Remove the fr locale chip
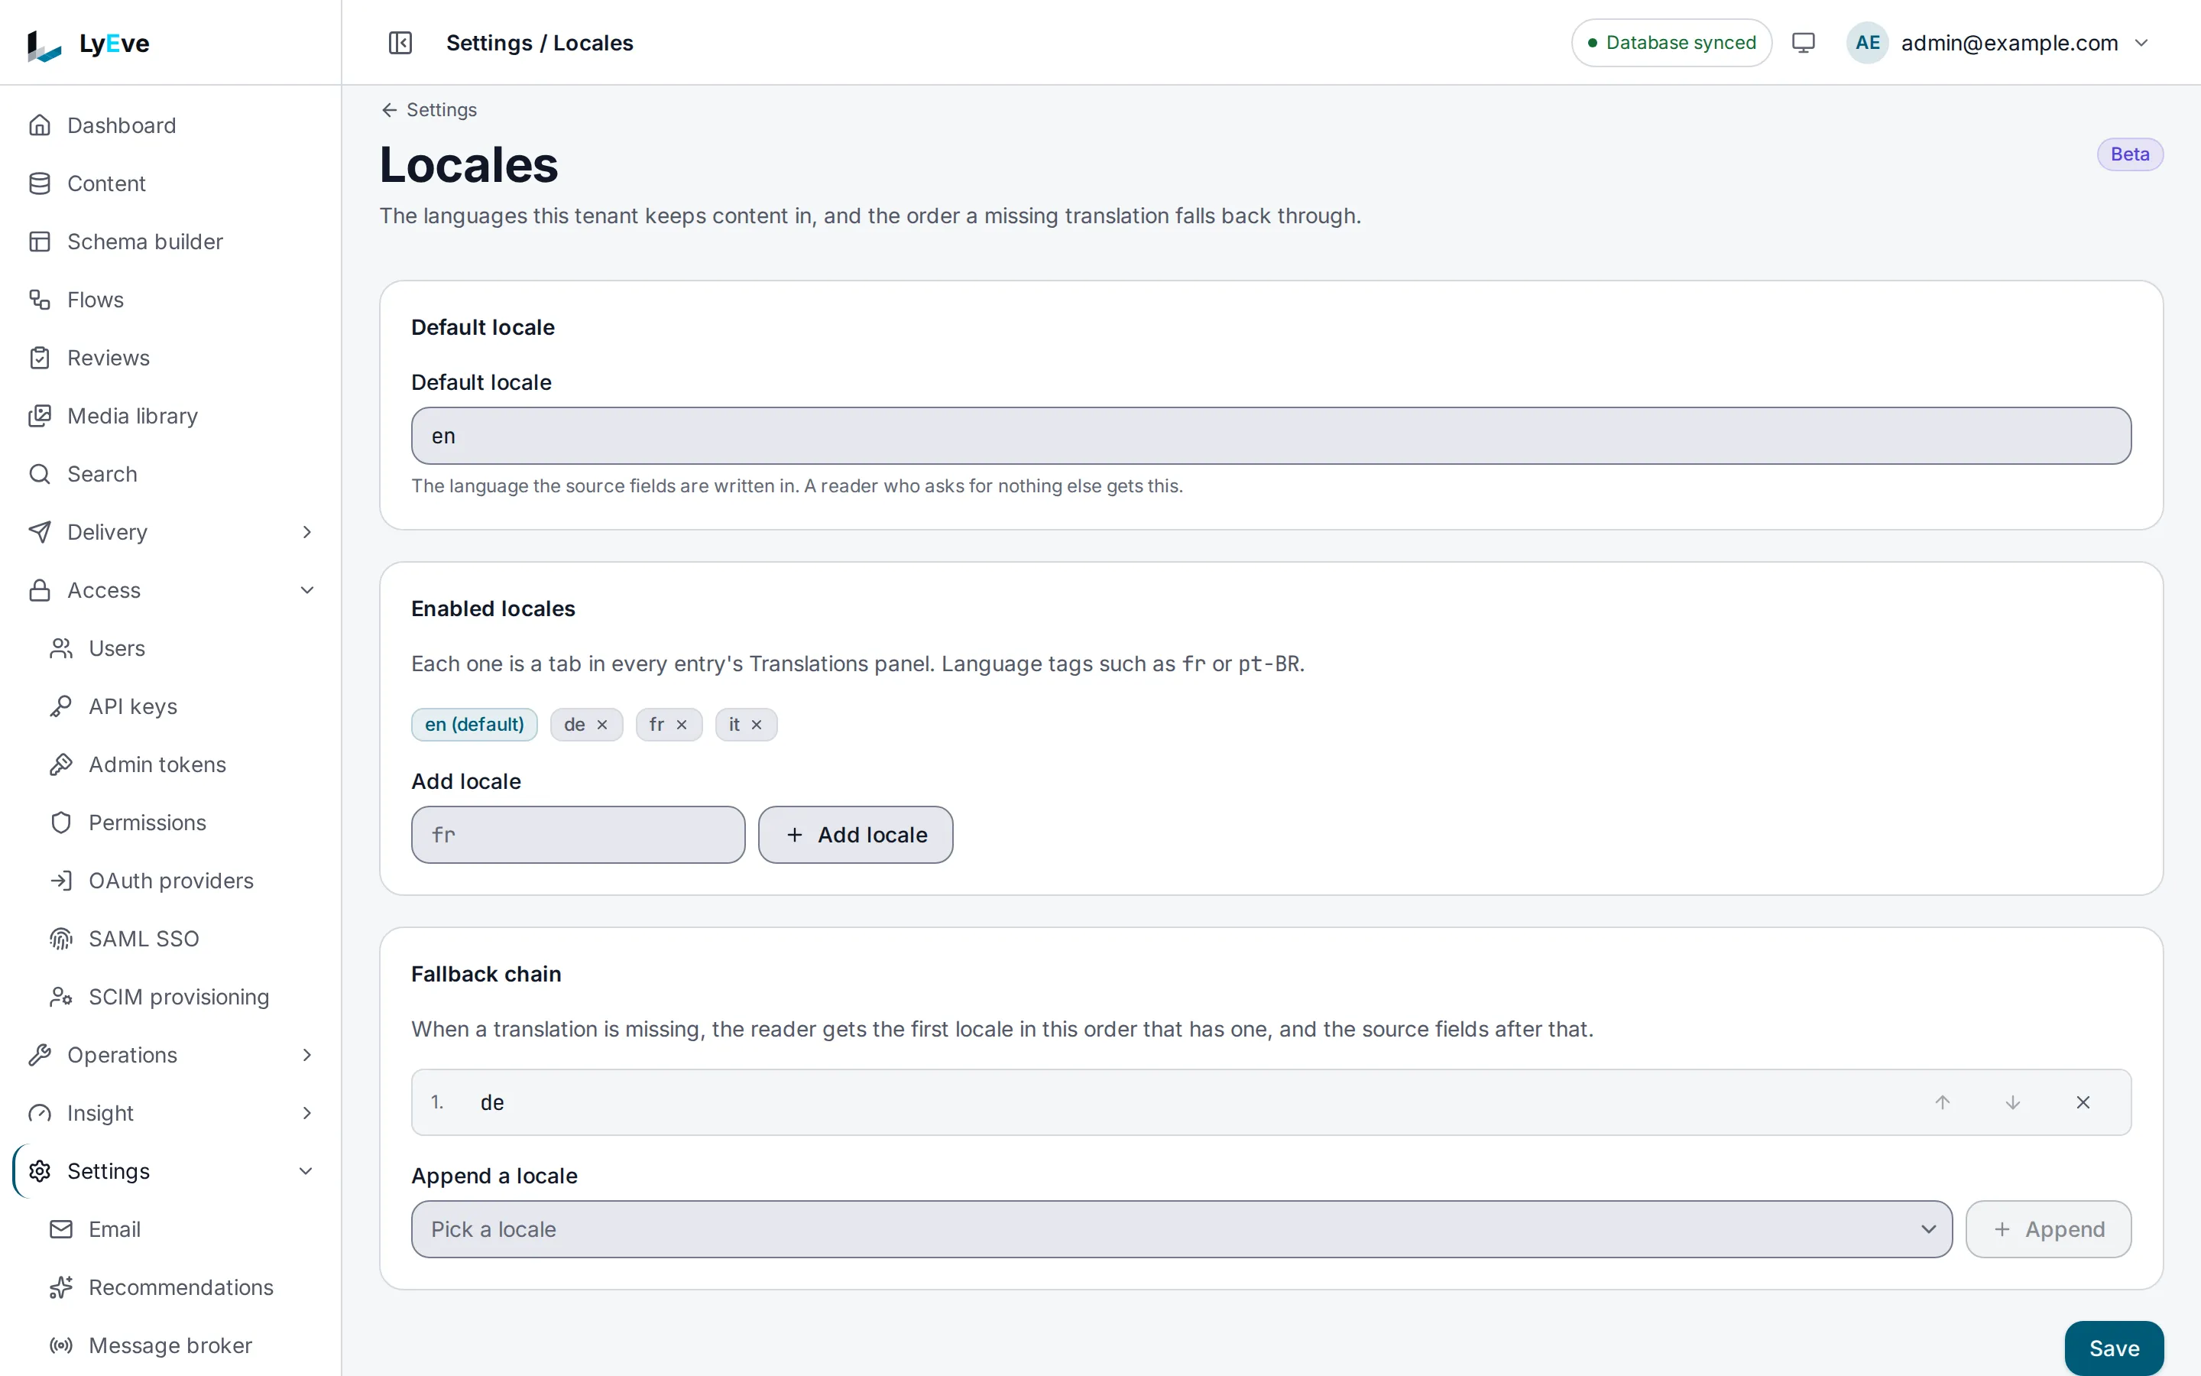 tap(681, 725)
